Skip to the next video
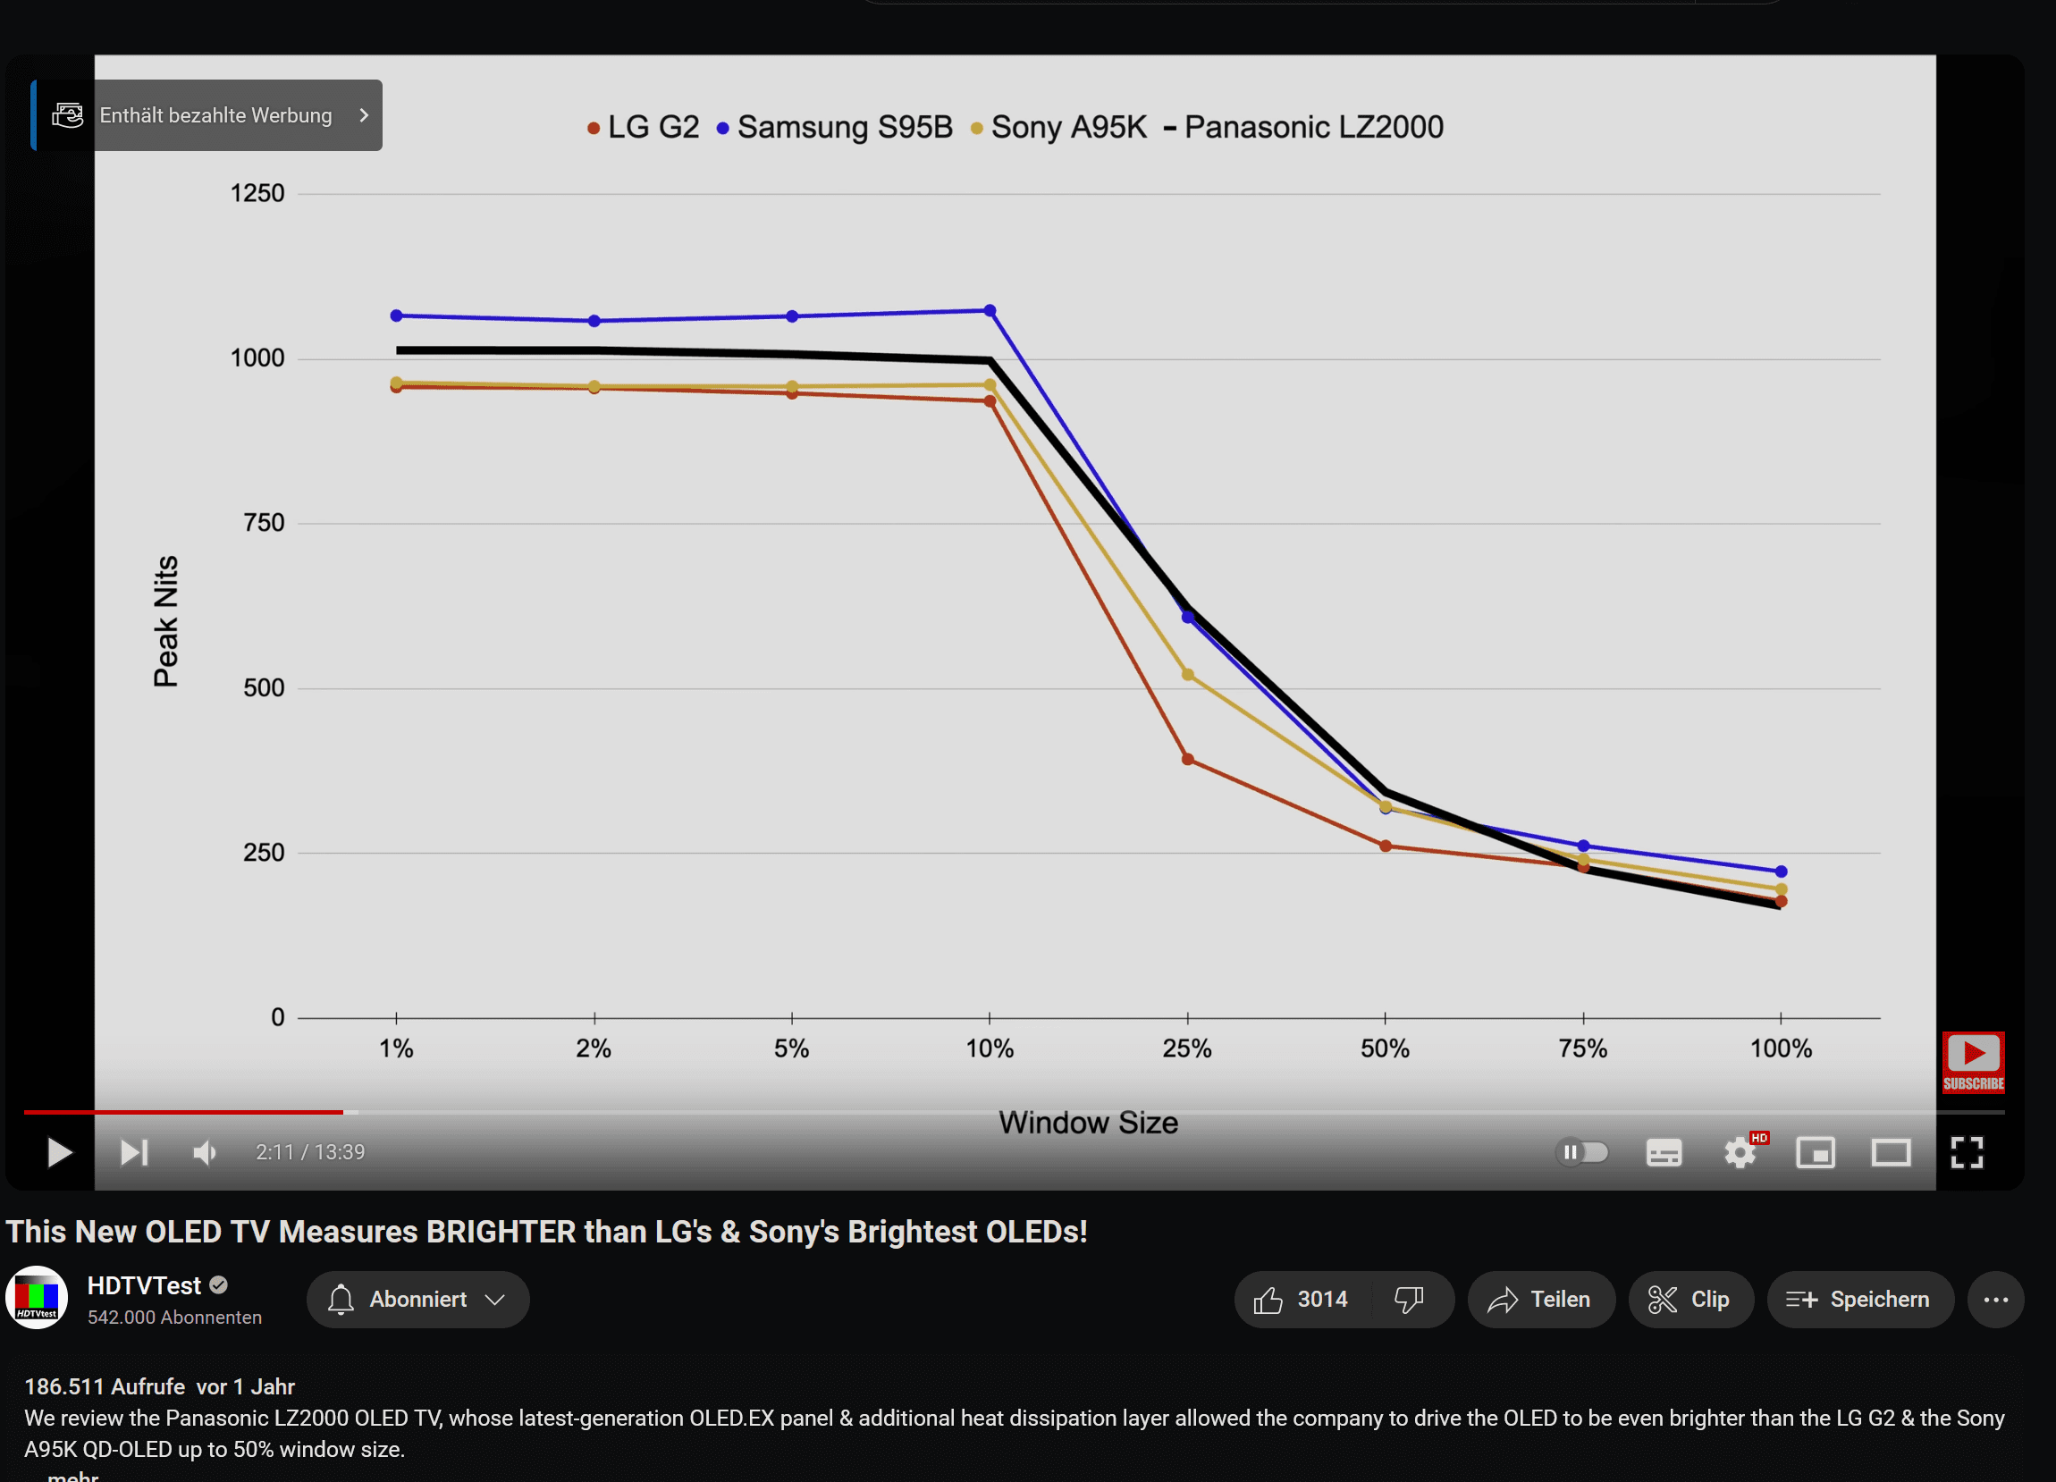 pyautogui.click(x=134, y=1152)
